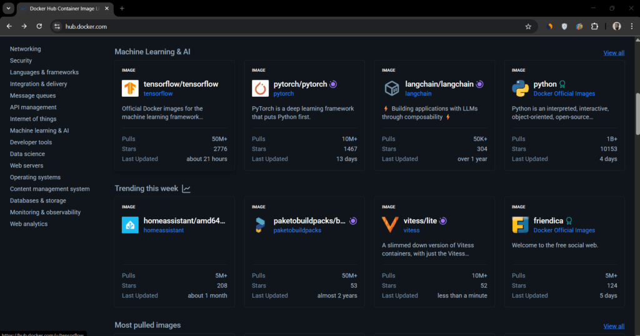Image resolution: width=640 pixels, height=336 pixels.
Task: Select Machine learning & AI sidebar category
Action: [x=39, y=131]
